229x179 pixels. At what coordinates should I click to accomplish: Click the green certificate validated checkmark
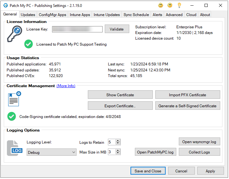tap(12, 116)
